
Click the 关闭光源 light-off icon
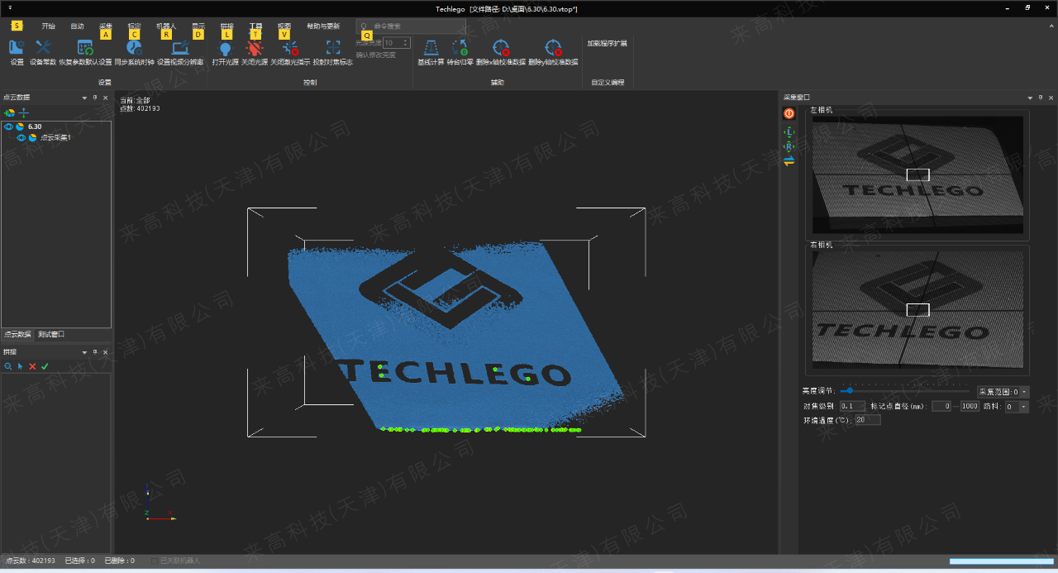(x=254, y=49)
